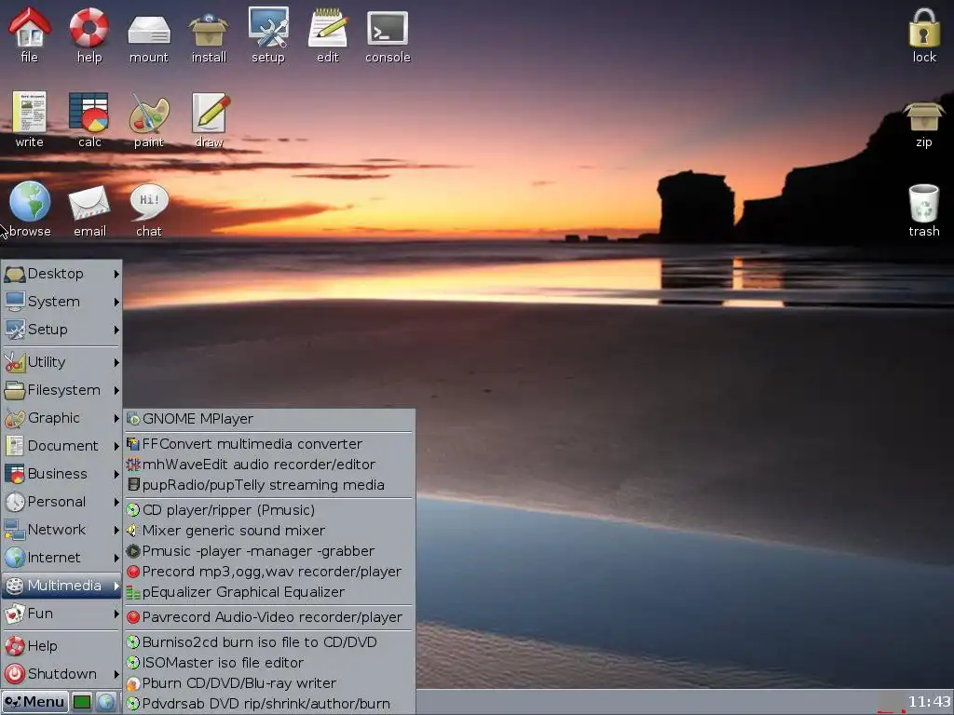Expand the Filesystem submenu
This screenshot has height=715, width=954.
(61, 390)
